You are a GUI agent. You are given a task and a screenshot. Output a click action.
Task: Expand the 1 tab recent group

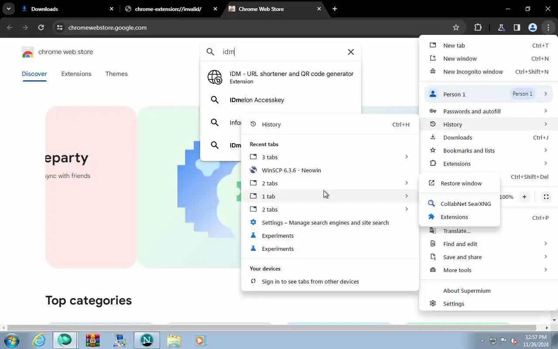click(330, 196)
